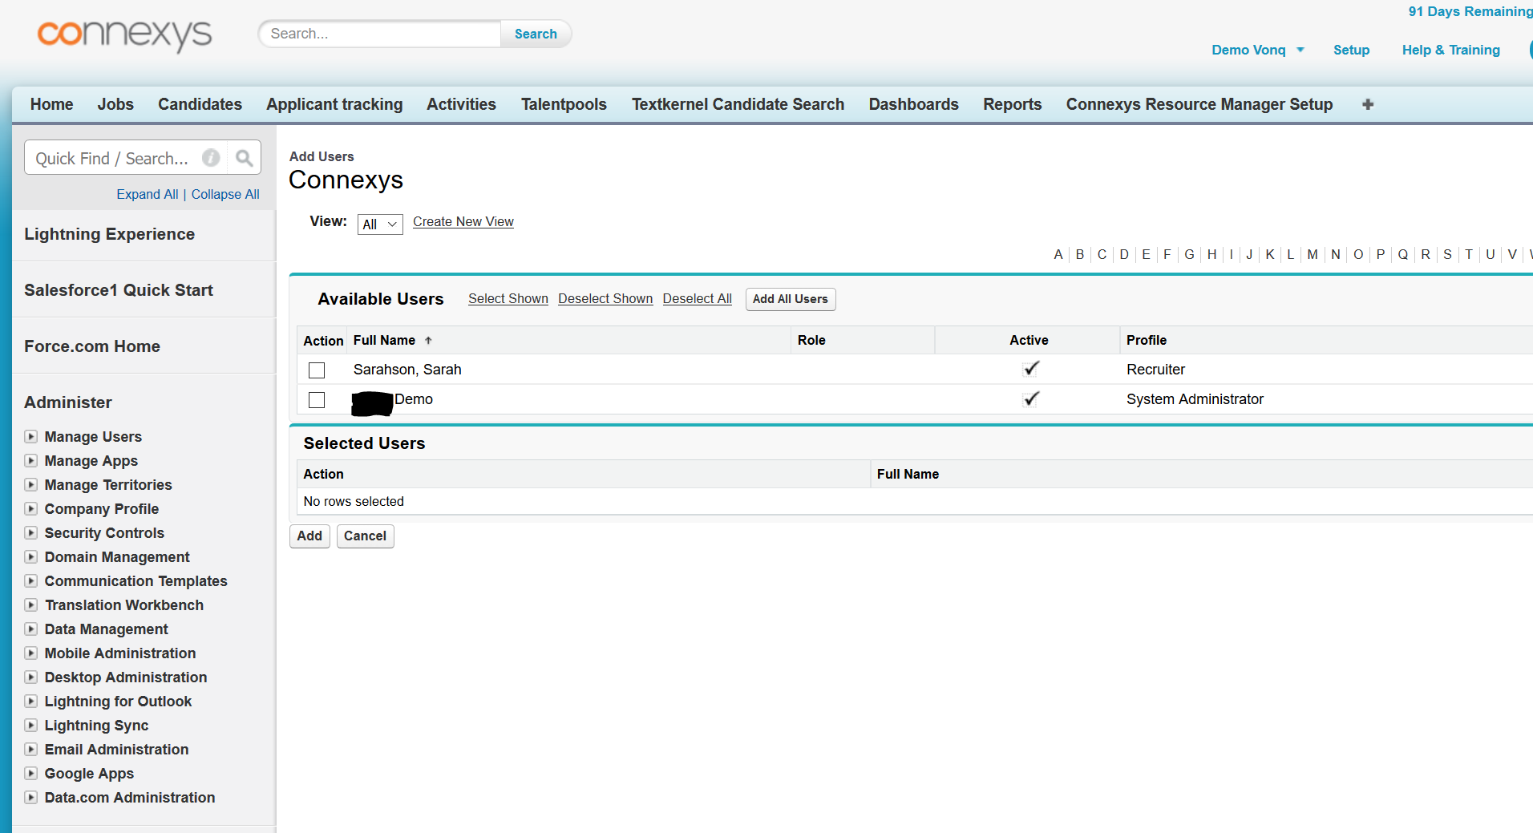Click the Full Name column header
This screenshot has height=833, width=1533.
pos(384,341)
